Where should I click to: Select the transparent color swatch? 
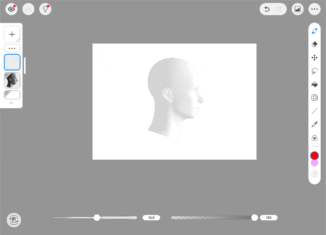point(314,174)
